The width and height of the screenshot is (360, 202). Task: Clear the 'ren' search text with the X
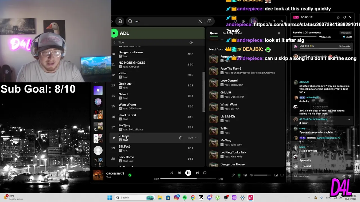click(x=200, y=21)
